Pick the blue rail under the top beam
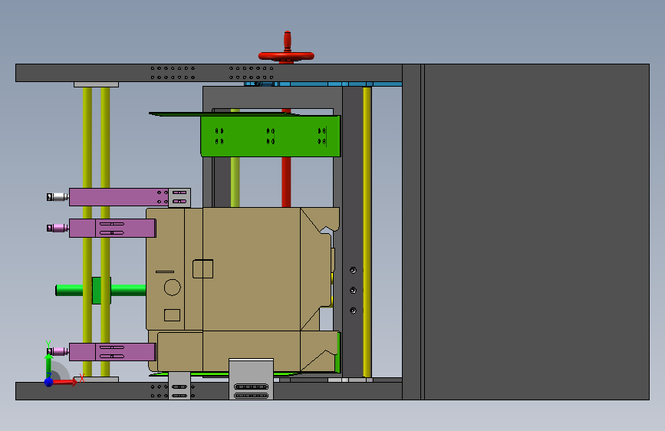Image resolution: width=665 pixels, height=431 pixels. point(323,84)
